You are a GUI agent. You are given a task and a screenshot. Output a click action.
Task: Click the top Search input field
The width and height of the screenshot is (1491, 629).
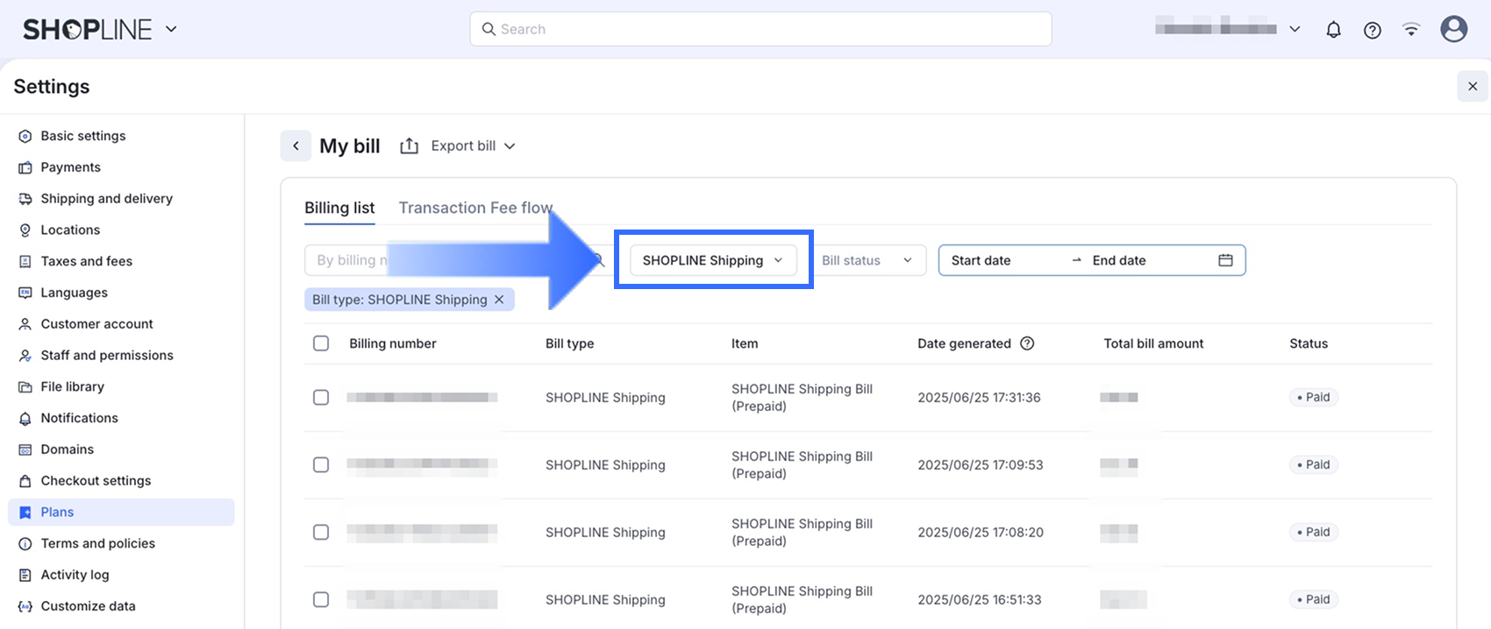click(760, 29)
